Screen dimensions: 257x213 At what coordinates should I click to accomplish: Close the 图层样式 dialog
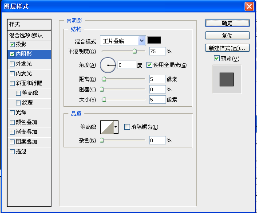click(x=249, y=7)
